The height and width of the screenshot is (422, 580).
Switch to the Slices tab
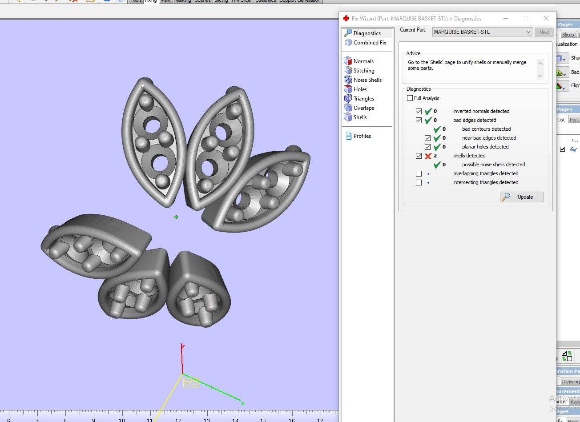point(568,35)
